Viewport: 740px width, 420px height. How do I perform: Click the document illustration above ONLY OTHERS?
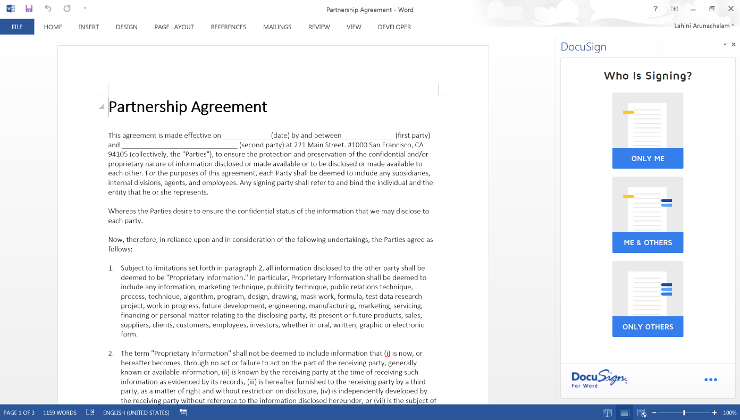click(x=648, y=289)
